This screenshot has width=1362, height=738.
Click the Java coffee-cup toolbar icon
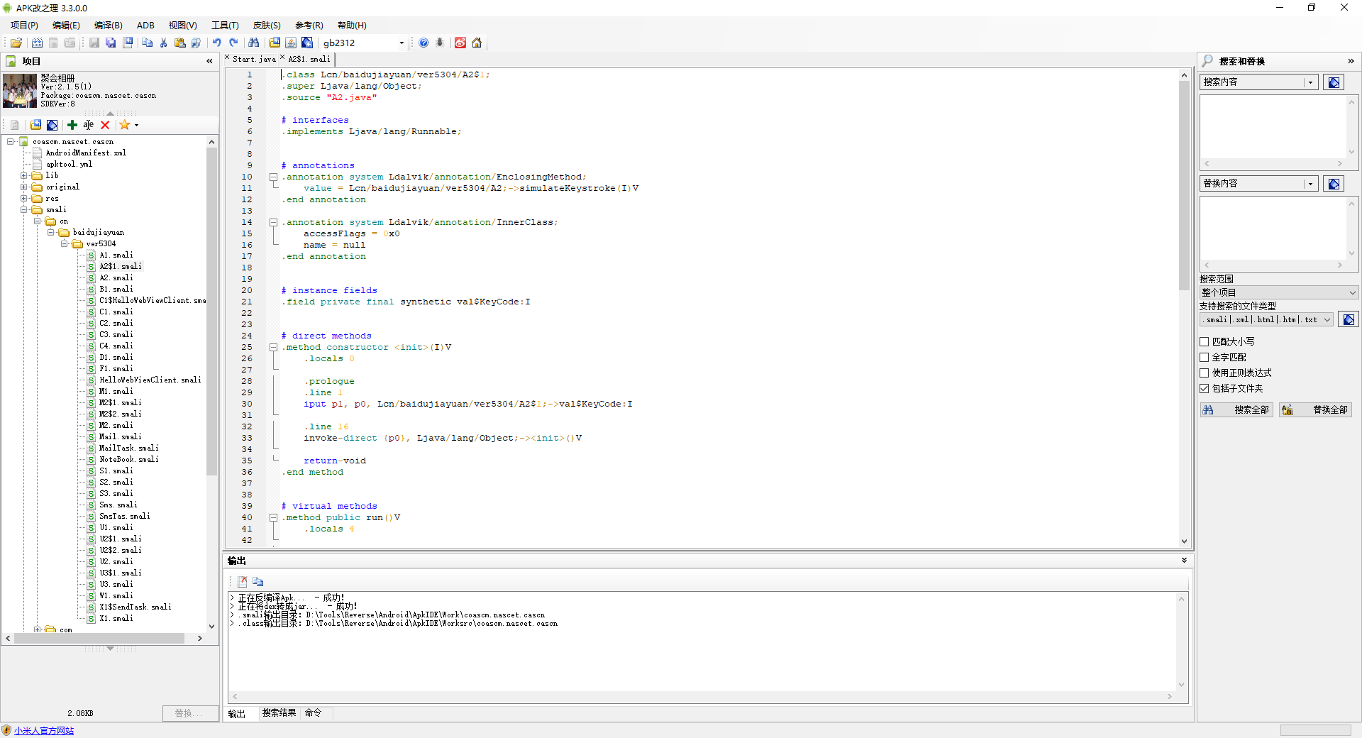[x=291, y=43]
